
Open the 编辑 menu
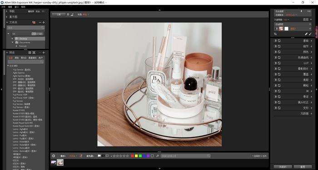coord(10,7)
